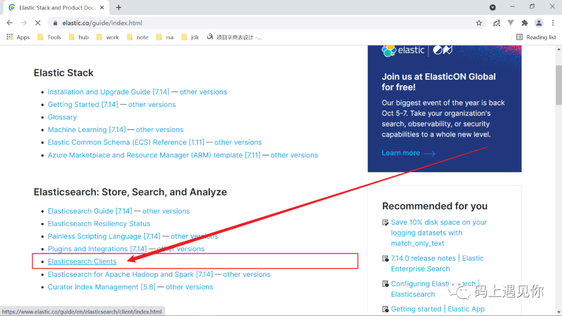Bookmark this page with the star icon
This screenshot has width=562, height=316.
coord(479,23)
